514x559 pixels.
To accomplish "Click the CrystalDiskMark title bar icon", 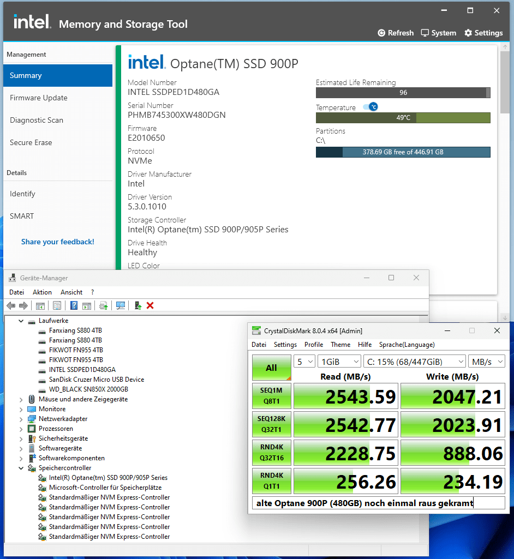I will click(x=256, y=331).
